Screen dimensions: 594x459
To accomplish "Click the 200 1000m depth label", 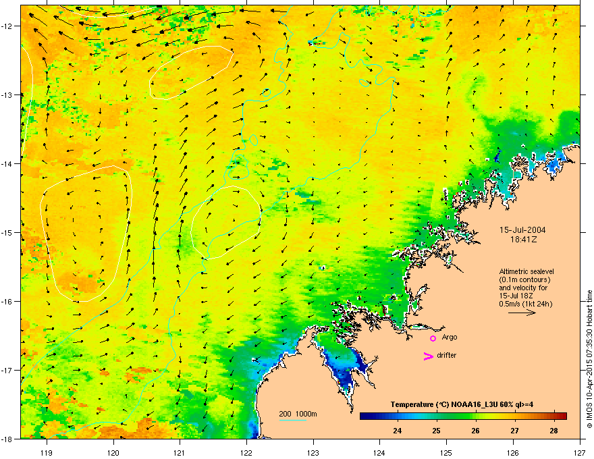I will click(298, 414).
